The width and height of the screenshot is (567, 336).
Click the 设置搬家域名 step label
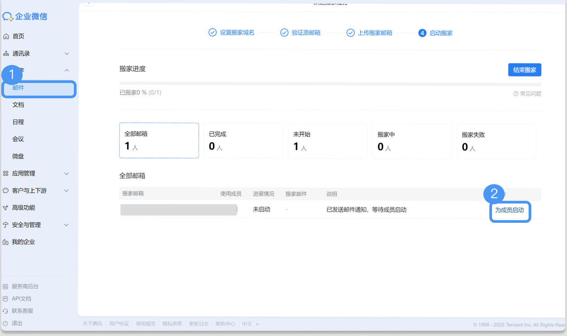[237, 33]
